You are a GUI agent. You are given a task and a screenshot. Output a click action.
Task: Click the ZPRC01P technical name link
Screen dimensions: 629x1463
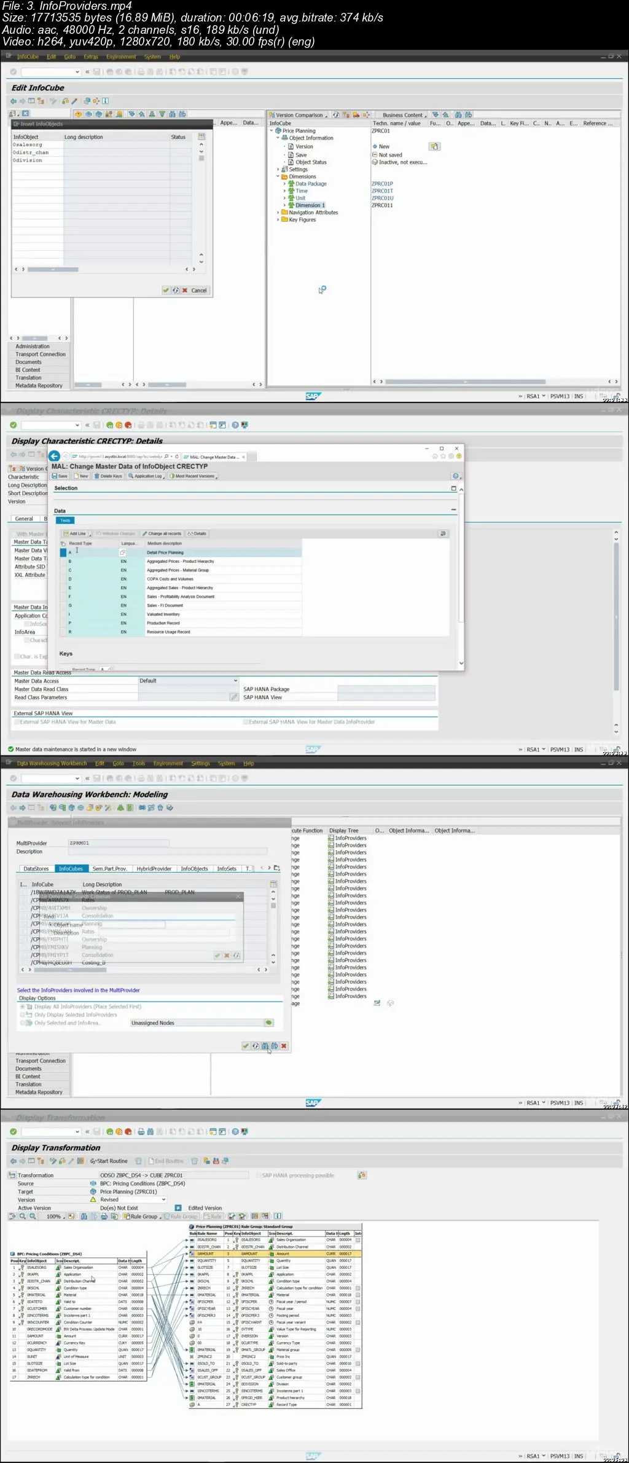click(382, 184)
